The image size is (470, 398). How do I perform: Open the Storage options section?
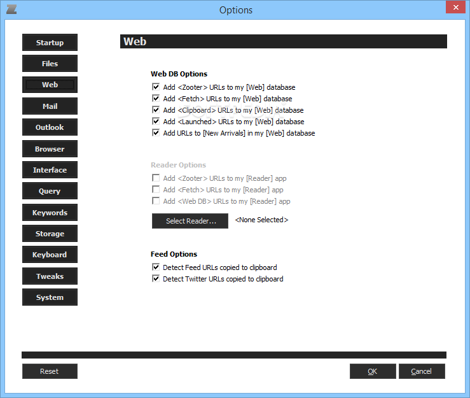click(x=50, y=234)
